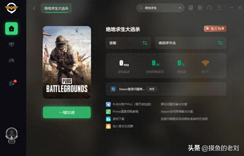
Task: Click the swap arrows beside 亚服
Action: coord(145,43)
